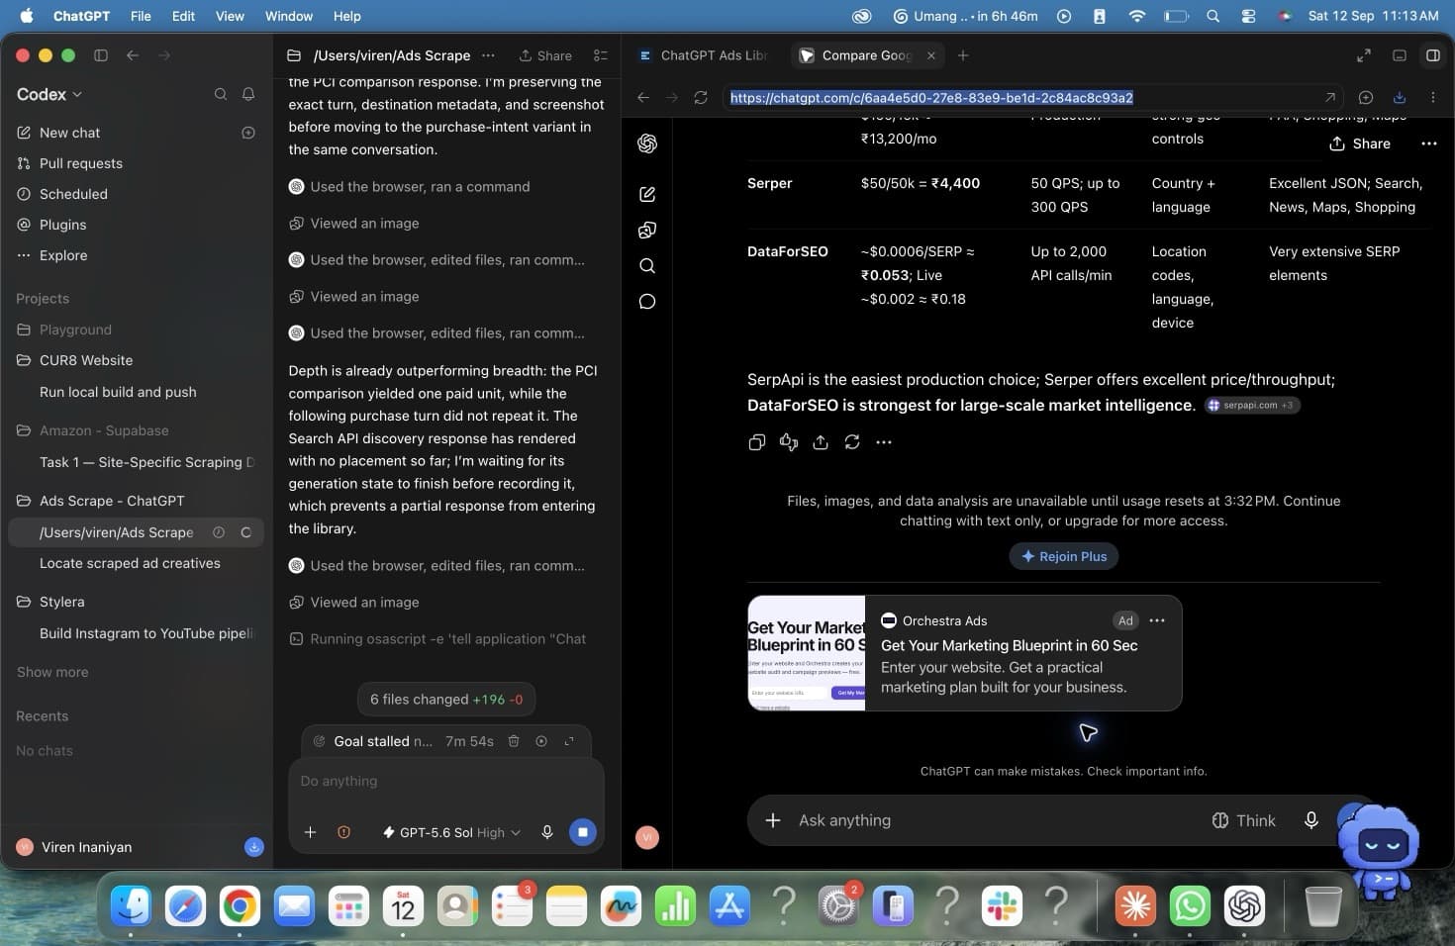This screenshot has width=1455, height=946.
Task: Click Show more under projects
Action: coord(52,672)
